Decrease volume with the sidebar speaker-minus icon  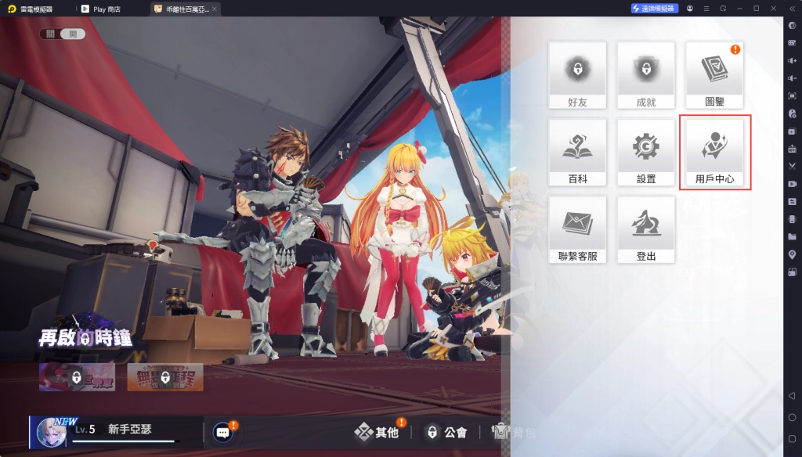click(793, 78)
